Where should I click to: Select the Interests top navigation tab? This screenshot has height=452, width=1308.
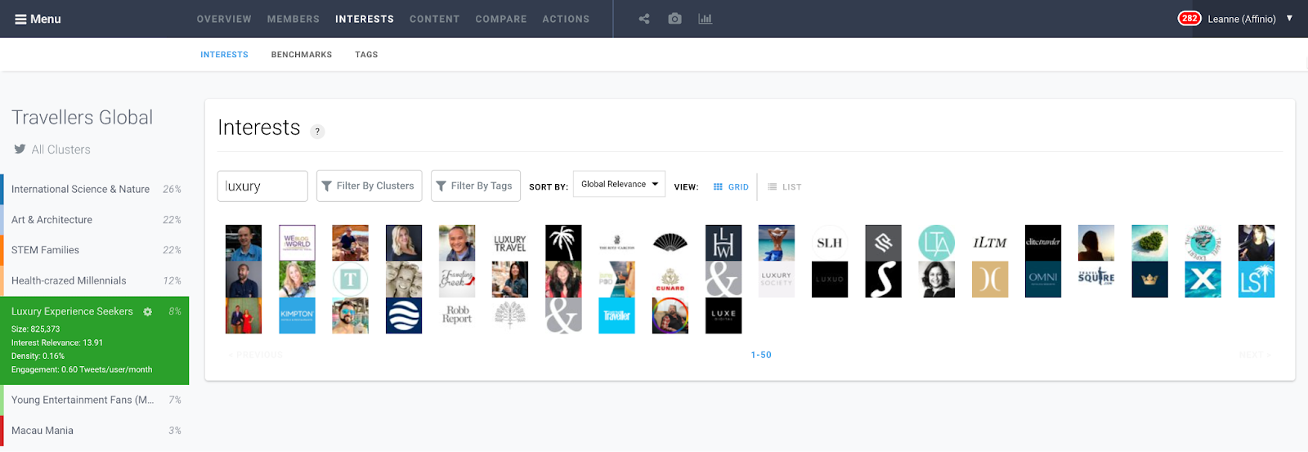click(x=365, y=19)
